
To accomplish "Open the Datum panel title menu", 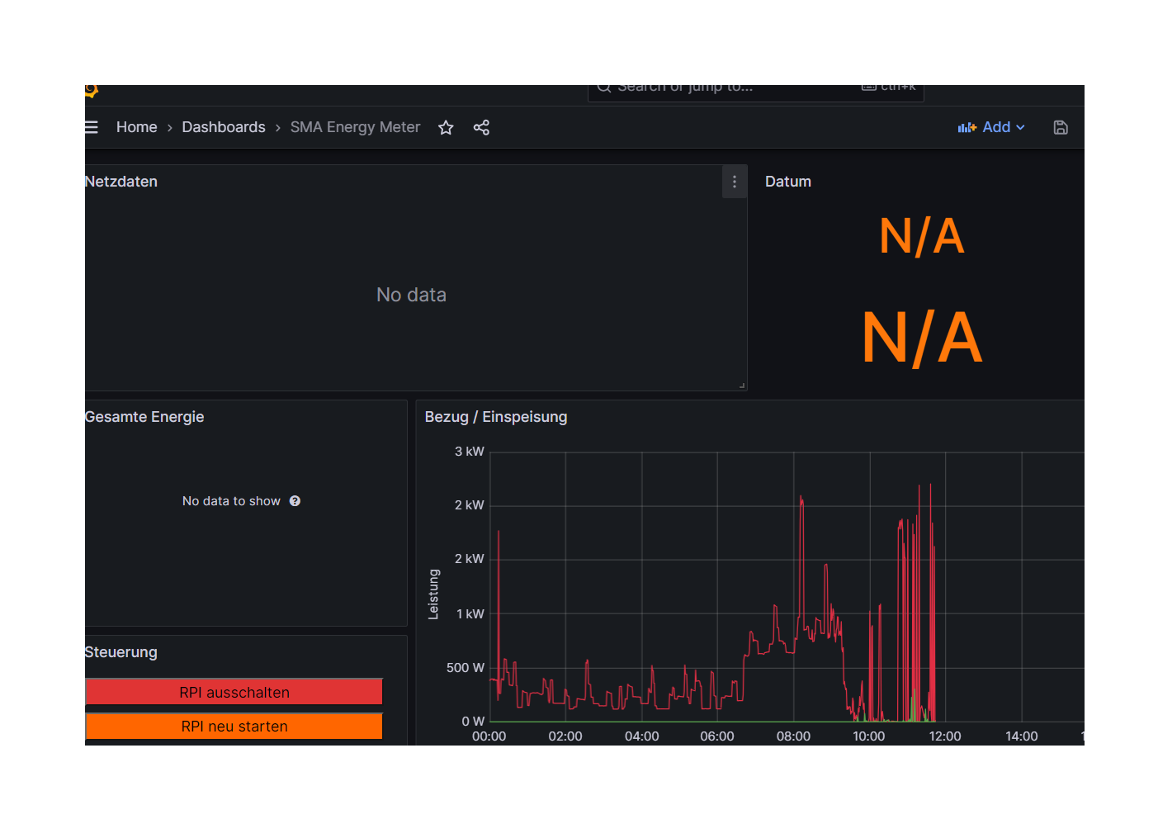I will (787, 182).
